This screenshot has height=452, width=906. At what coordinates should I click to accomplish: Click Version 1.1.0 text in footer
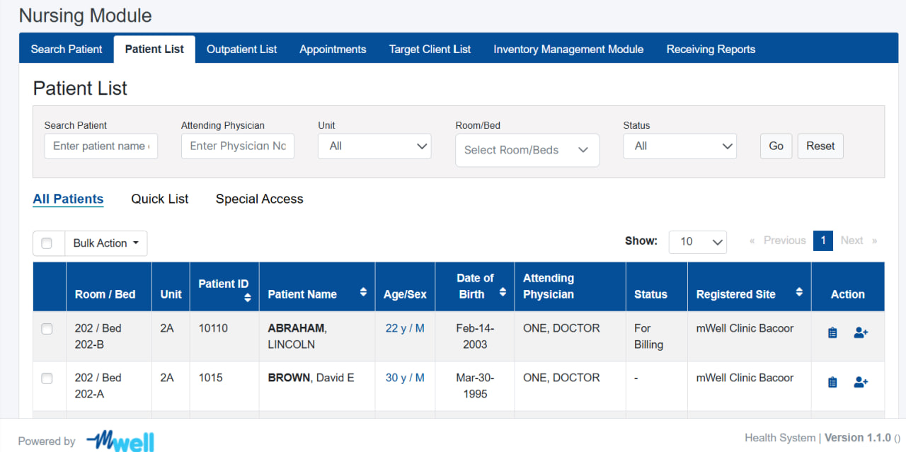[858, 438]
